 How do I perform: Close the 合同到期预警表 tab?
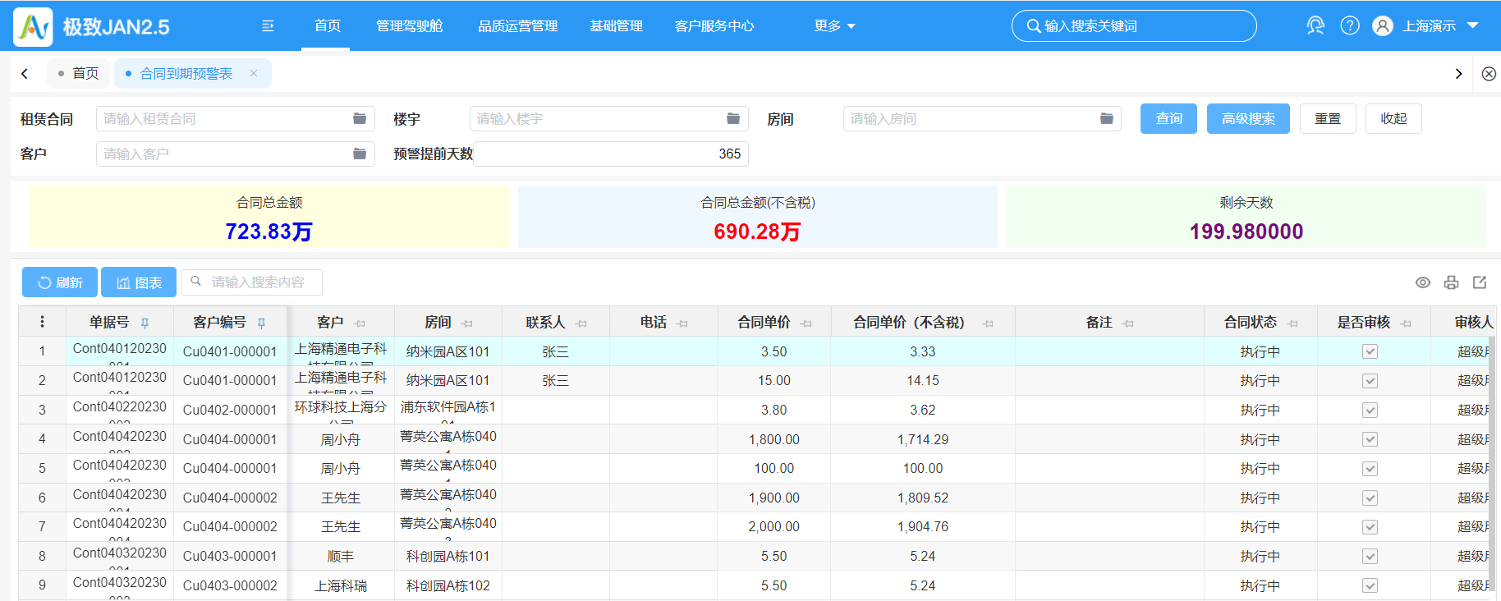pos(254,73)
